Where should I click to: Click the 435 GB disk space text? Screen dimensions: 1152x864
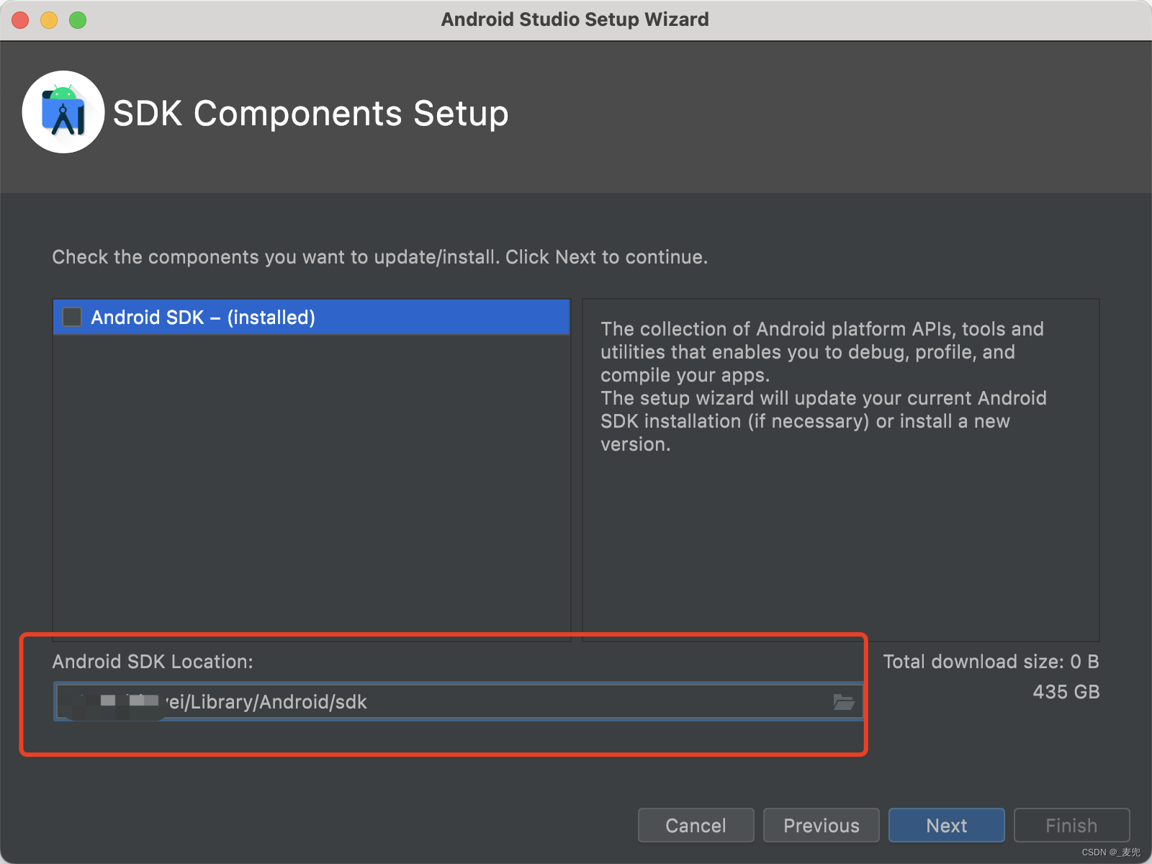[x=1066, y=692]
